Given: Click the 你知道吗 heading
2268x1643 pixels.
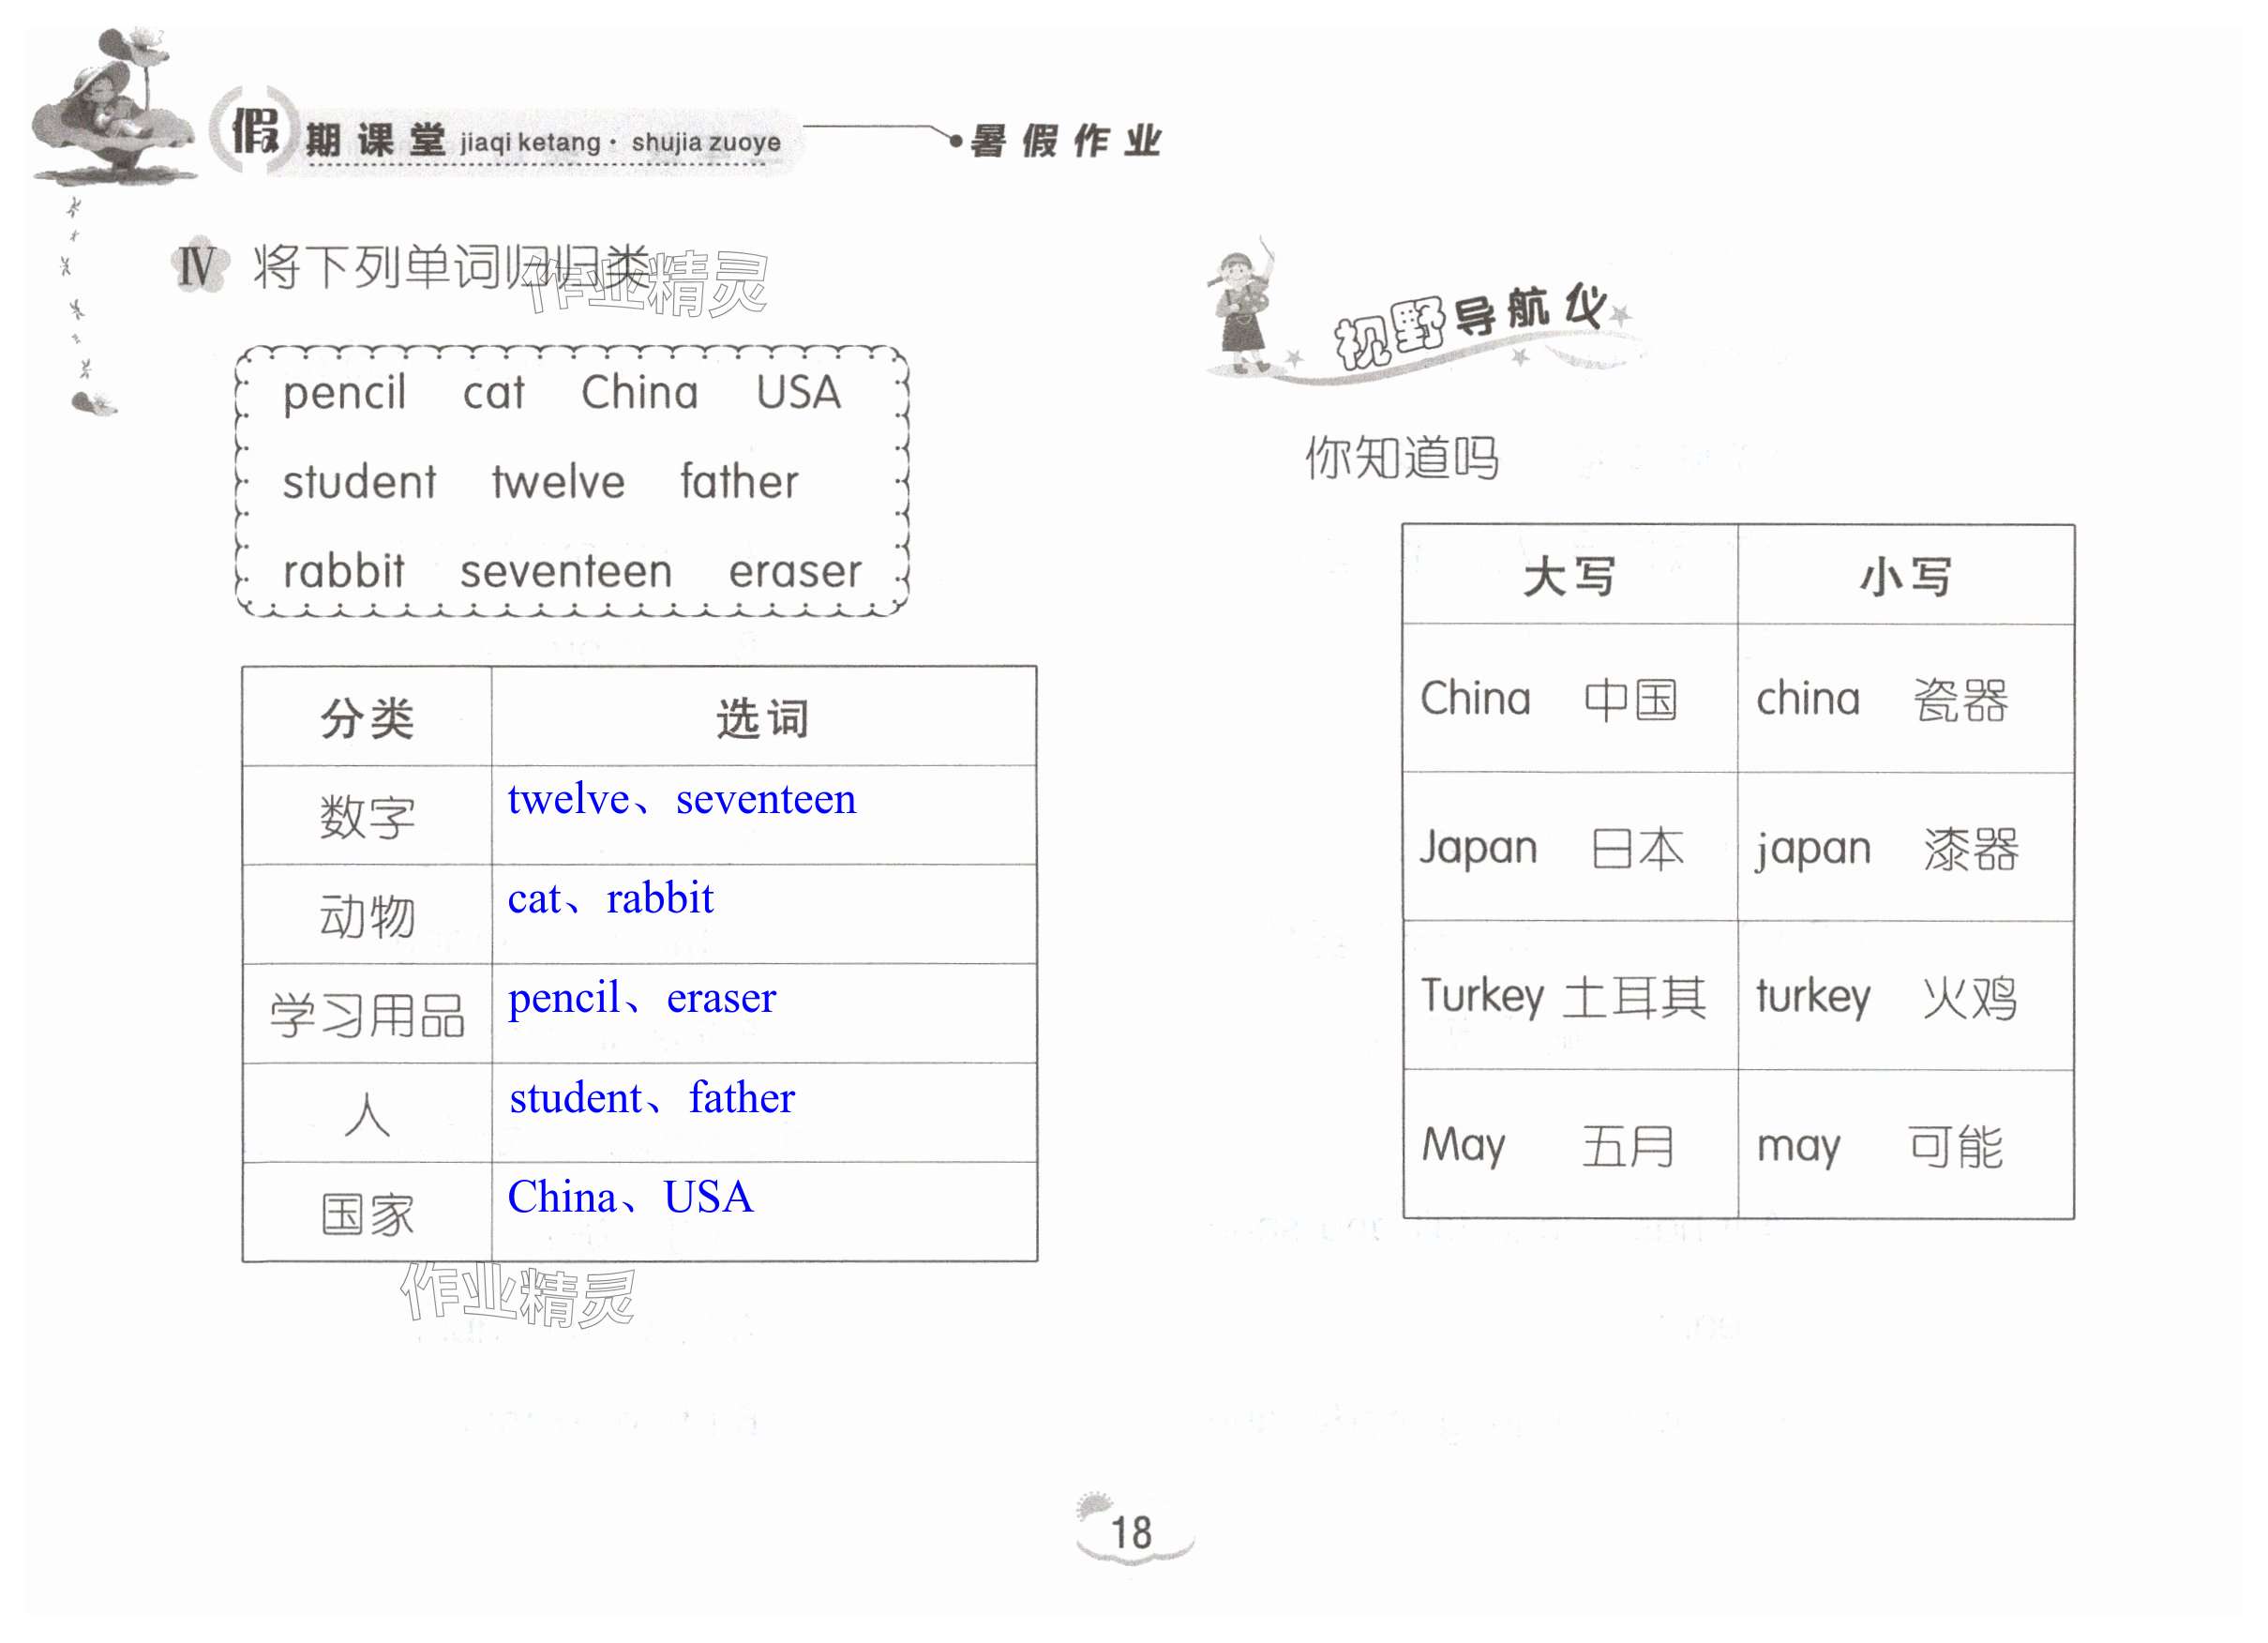Looking at the screenshot, I should (x=1401, y=458).
